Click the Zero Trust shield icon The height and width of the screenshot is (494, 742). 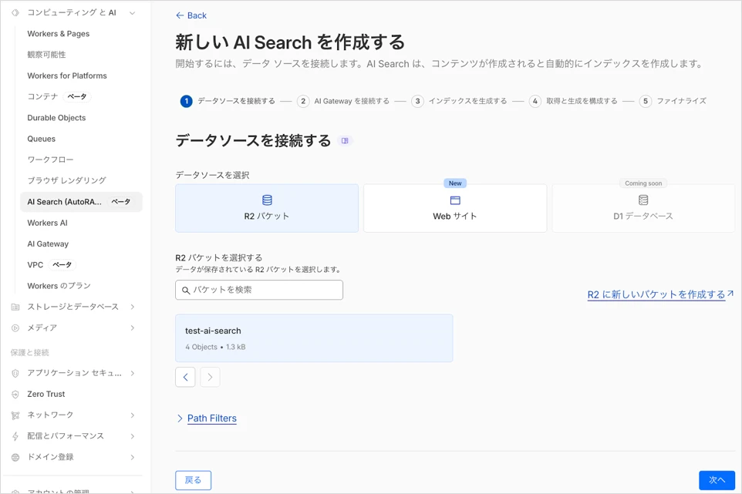15,394
